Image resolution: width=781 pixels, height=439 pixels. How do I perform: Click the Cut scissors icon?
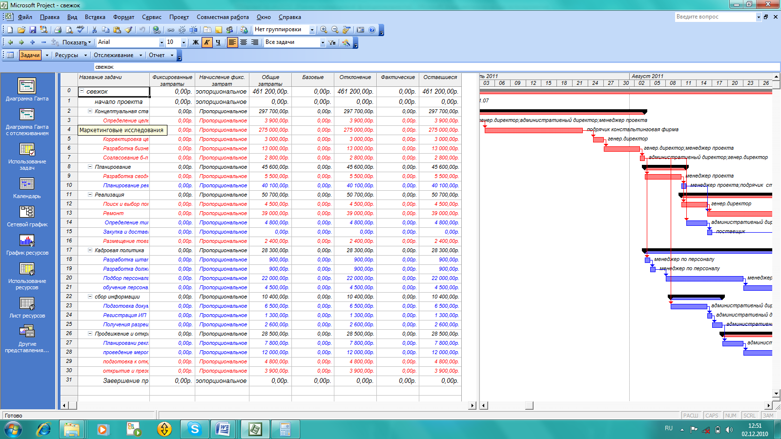(x=94, y=30)
